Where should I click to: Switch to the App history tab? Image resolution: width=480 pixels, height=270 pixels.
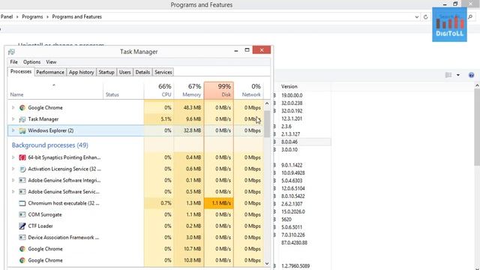point(81,72)
